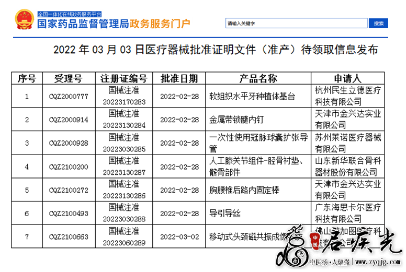Click product name 导引导丝

pos(225,214)
